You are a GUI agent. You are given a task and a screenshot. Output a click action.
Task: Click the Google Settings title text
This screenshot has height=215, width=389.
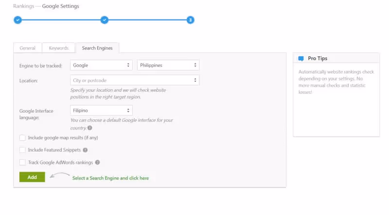(x=60, y=6)
